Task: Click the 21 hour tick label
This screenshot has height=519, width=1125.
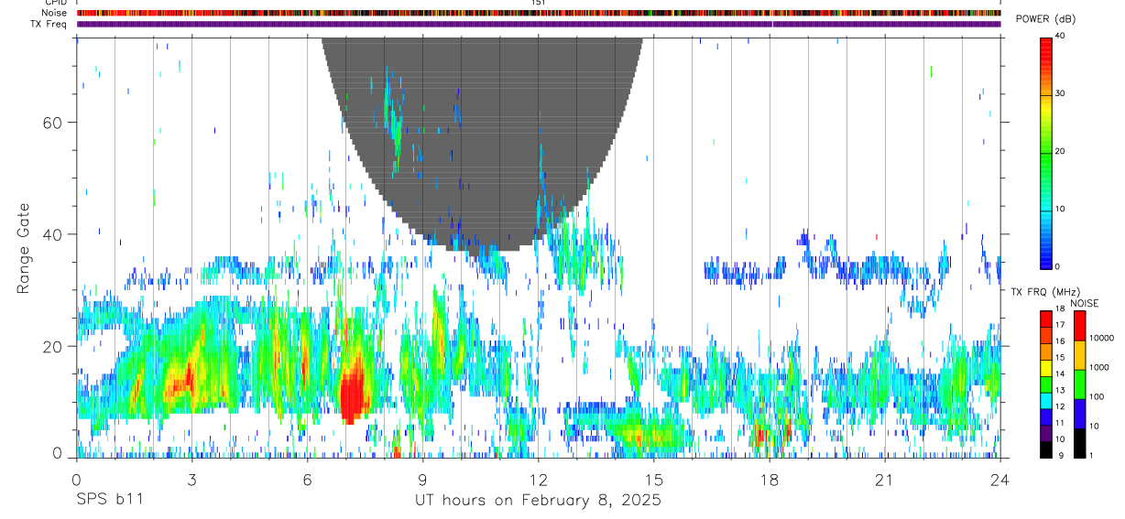Action: [884, 480]
